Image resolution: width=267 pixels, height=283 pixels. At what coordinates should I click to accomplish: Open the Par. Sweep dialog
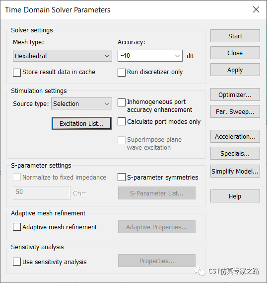[235, 111]
